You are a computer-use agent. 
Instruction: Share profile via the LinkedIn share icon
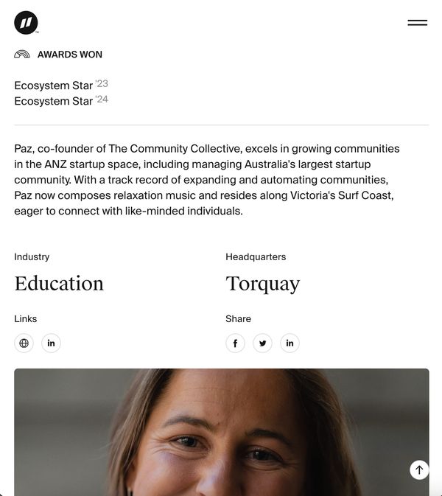coord(290,343)
